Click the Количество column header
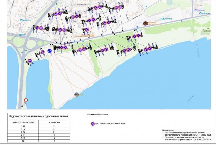216x145 pixels. point(54,122)
